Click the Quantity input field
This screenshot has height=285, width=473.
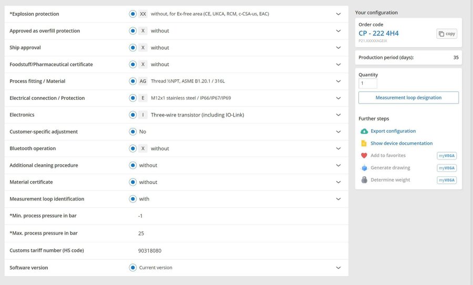[367, 83]
